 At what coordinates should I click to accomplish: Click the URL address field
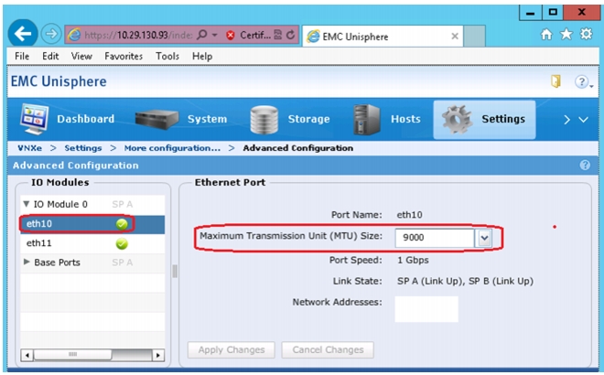coord(138,35)
